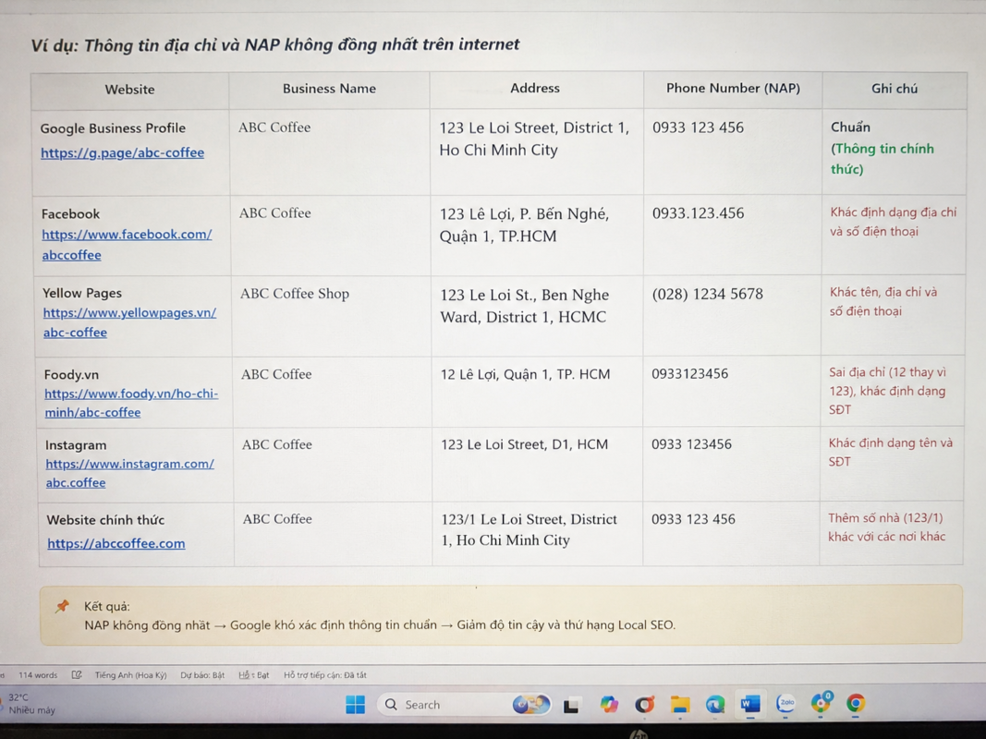Click the proofing check icon in status bar
The width and height of the screenshot is (986, 739).
(x=77, y=675)
